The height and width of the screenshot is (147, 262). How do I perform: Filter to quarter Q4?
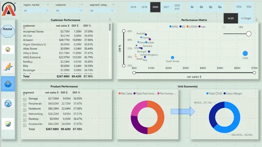220,7
